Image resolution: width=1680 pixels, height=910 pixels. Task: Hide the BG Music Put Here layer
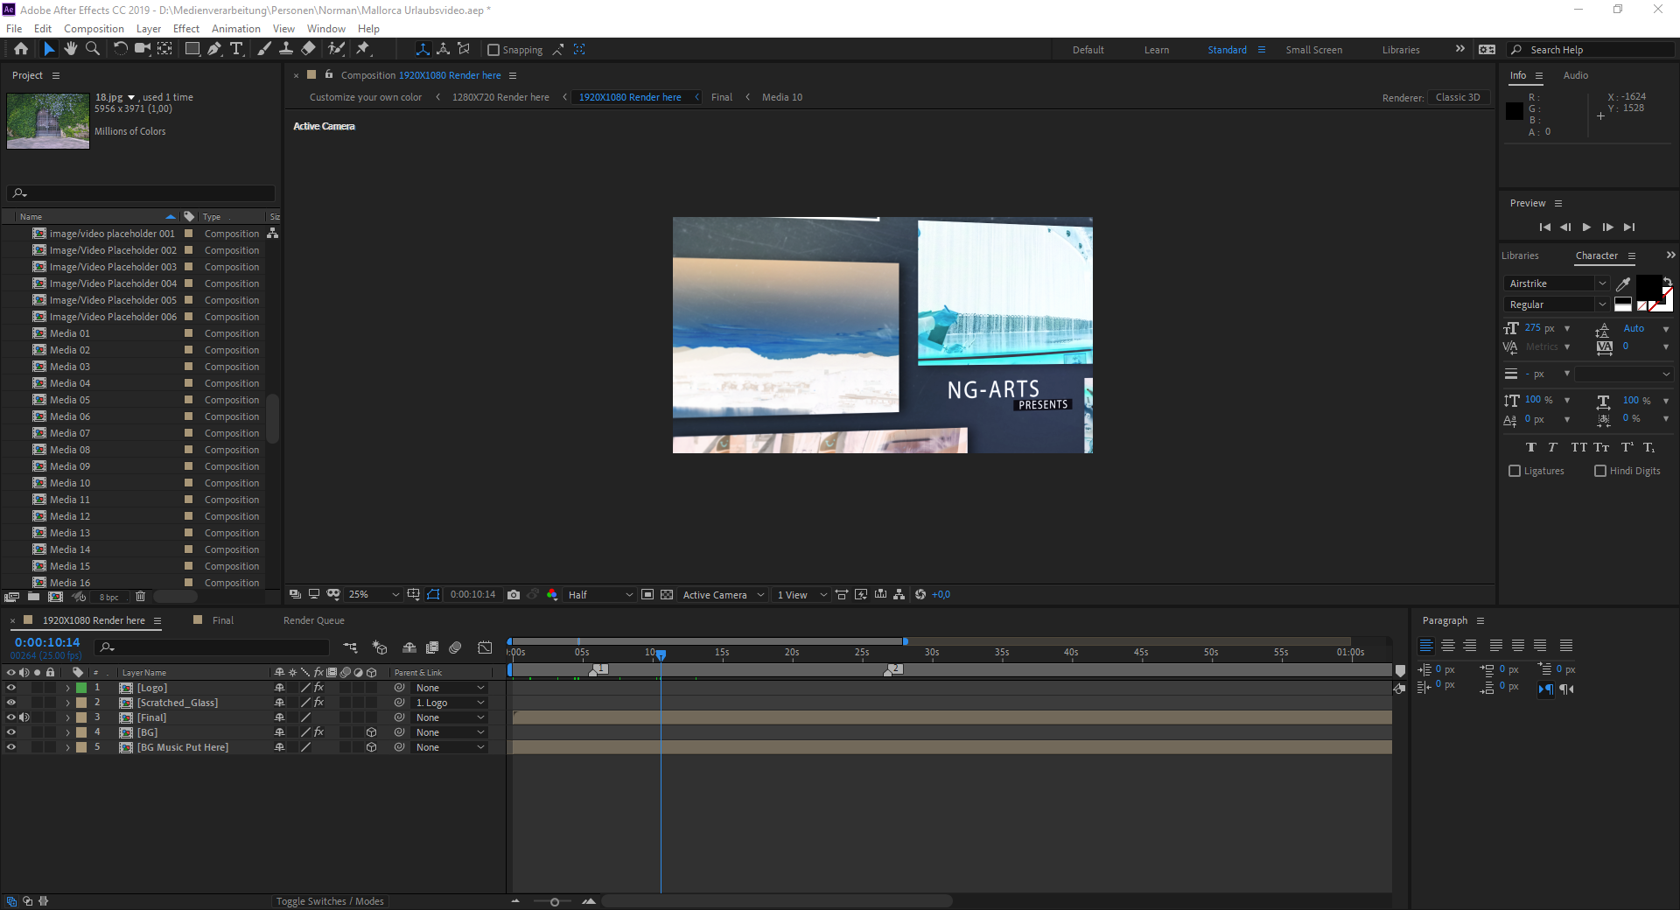click(10, 747)
